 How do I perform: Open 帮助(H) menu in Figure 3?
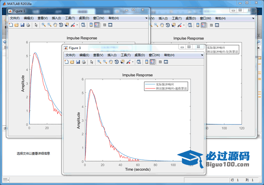click(x=169, y=55)
